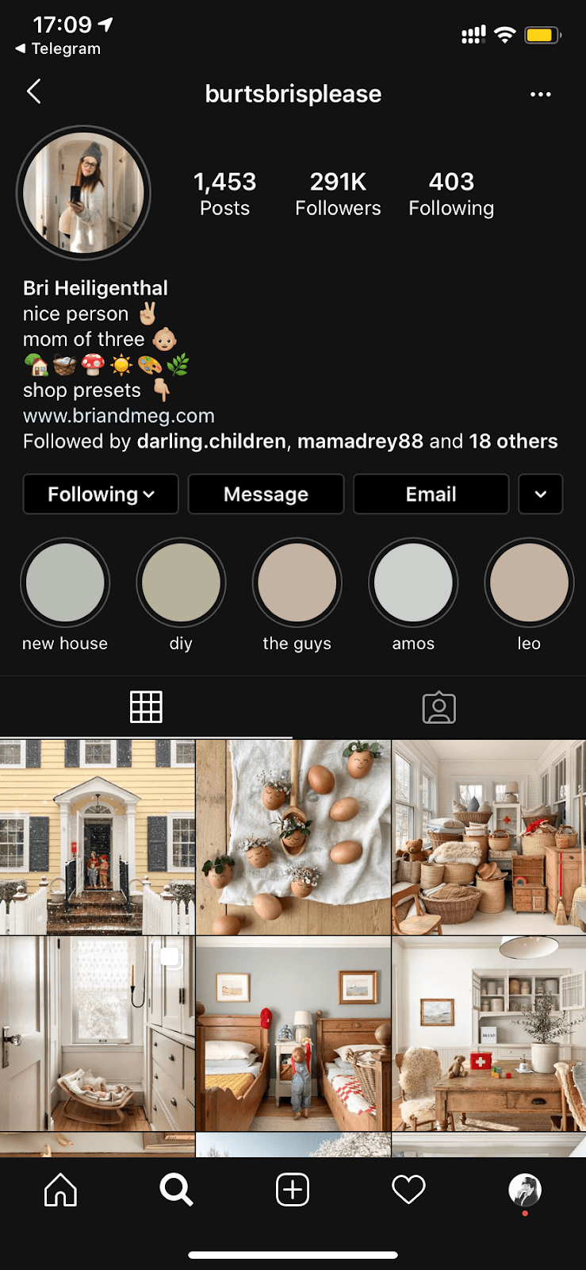Open the three-dot options menu
Screen dimensions: 586x1270
click(541, 94)
